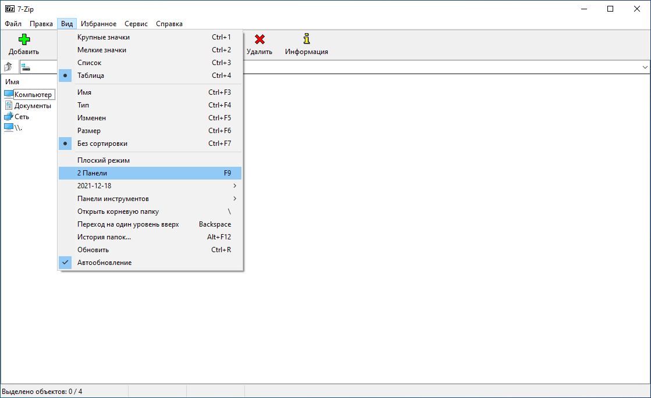Image resolution: width=651 pixels, height=398 pixels.
Task: Open the address bar dropdown arrow
Action: point(645,67)
